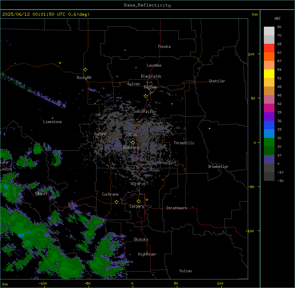Click the Stettler city label

click(x=217, y=81)
